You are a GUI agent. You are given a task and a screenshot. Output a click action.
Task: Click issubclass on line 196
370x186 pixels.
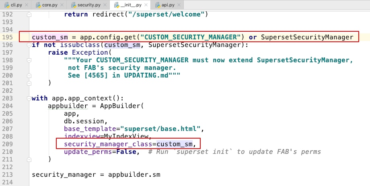tap(80, 45)
